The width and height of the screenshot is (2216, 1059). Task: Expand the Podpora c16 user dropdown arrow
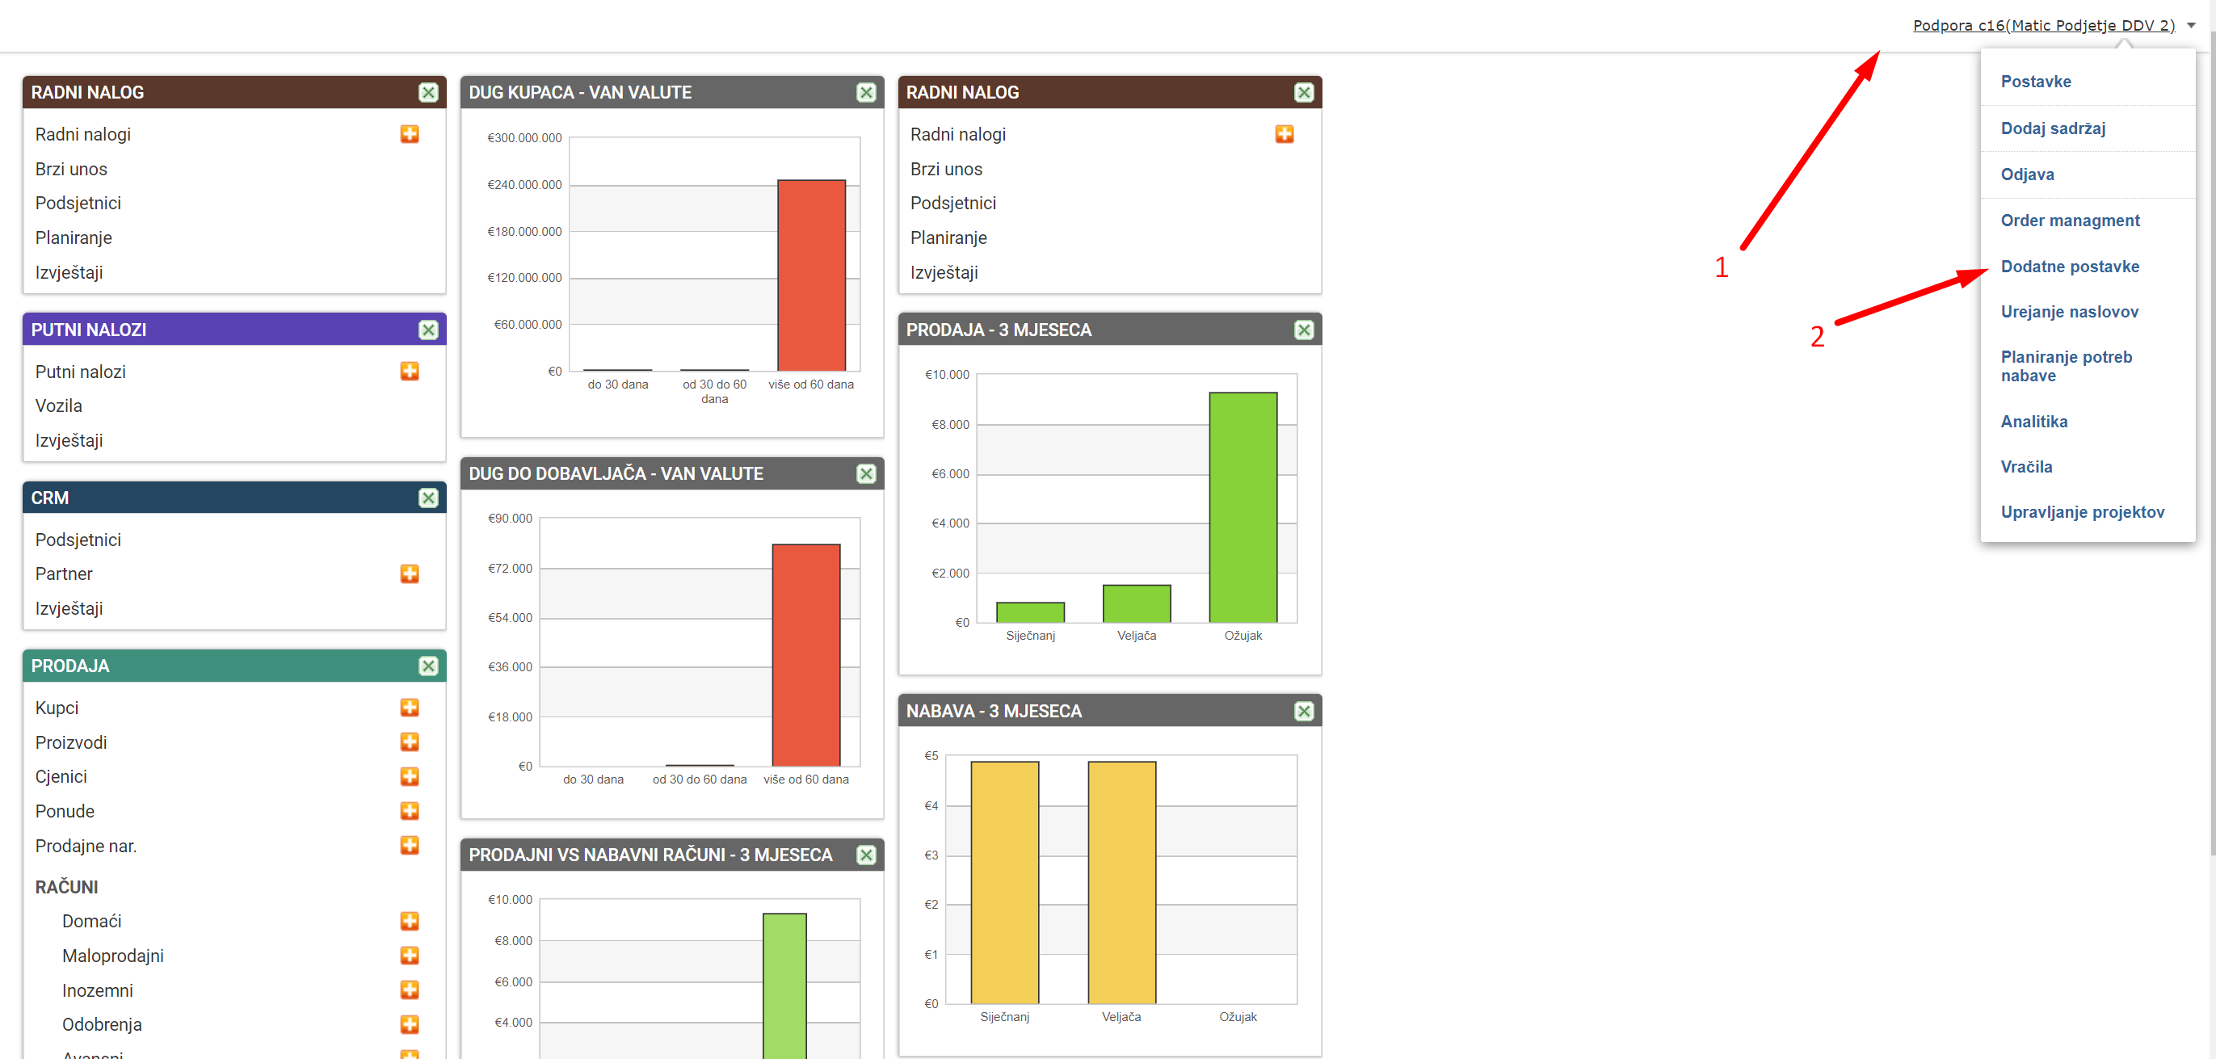[x=2191, y=26]
